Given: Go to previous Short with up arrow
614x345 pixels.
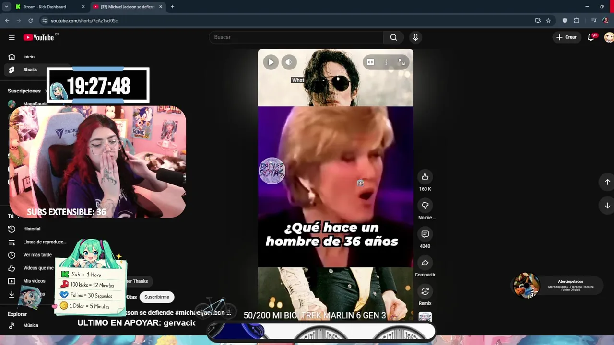Looking at the screenshot, I should [607, 182].
